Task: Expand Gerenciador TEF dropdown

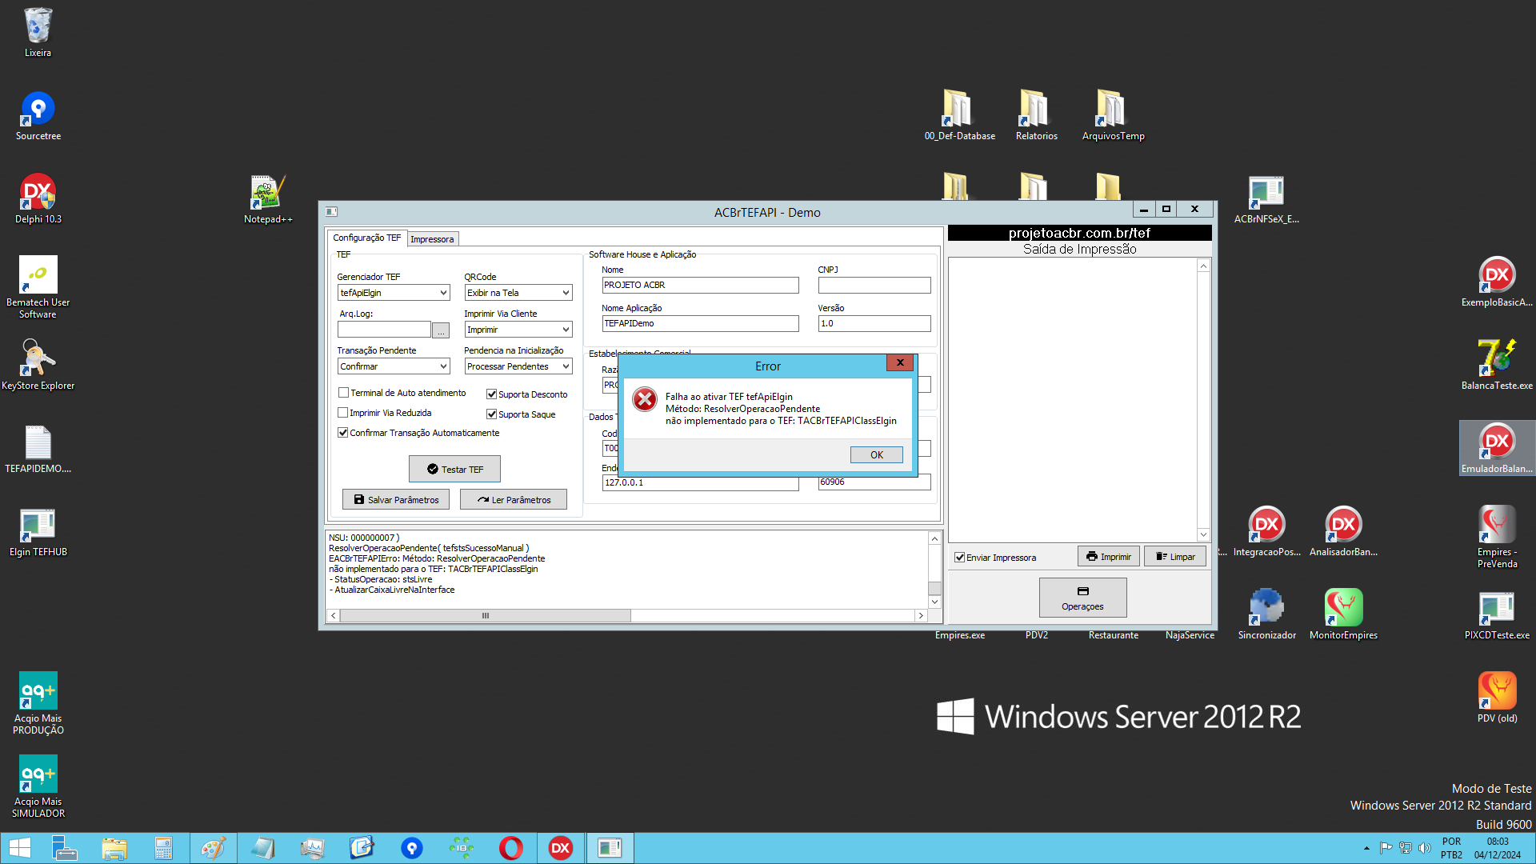Action: pos(443,293)
